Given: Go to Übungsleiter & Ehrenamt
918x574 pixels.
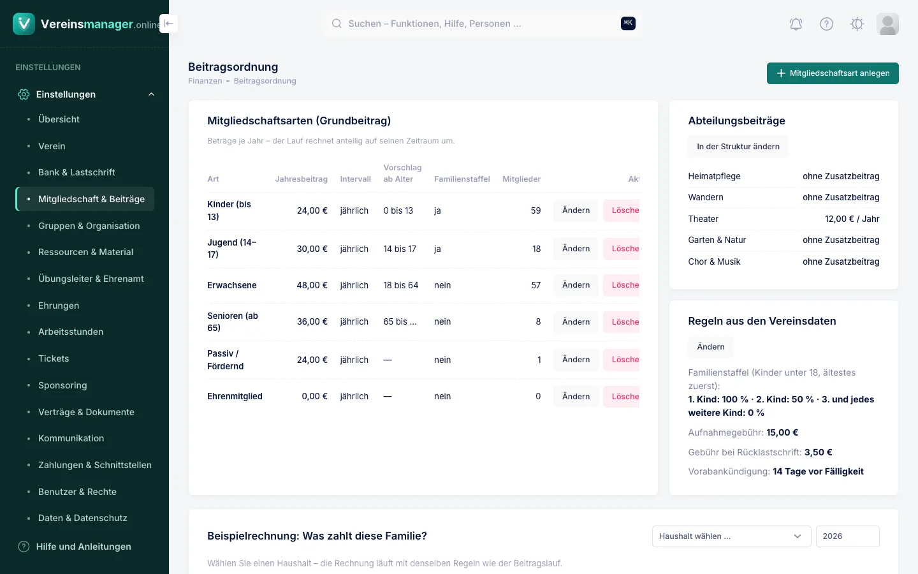Looking at the screenshot, I should (85, 279).
